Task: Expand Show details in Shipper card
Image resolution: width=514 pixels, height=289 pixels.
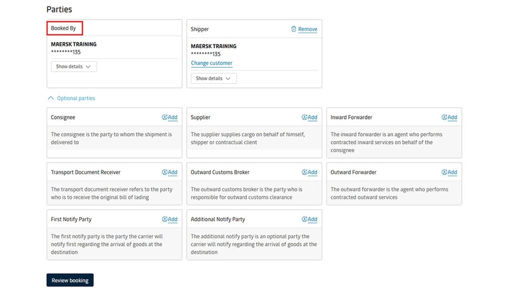Action: pyautogui.click(x=214, y=78)
